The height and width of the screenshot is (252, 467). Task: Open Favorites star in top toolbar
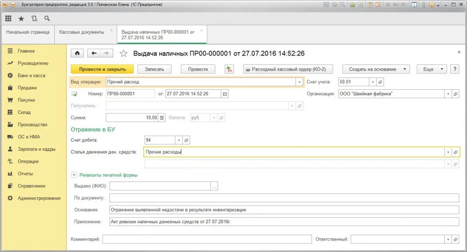[21, 18]
